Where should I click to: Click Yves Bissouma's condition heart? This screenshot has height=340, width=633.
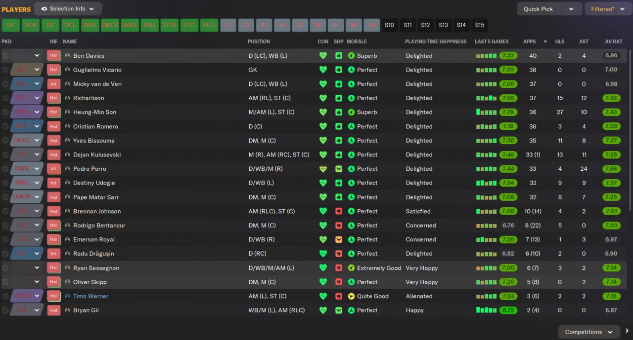point(323,141)
